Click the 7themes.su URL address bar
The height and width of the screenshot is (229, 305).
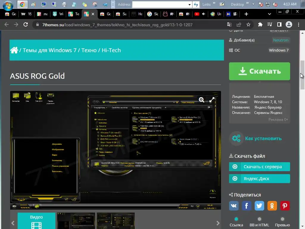(x=117, y=25)
